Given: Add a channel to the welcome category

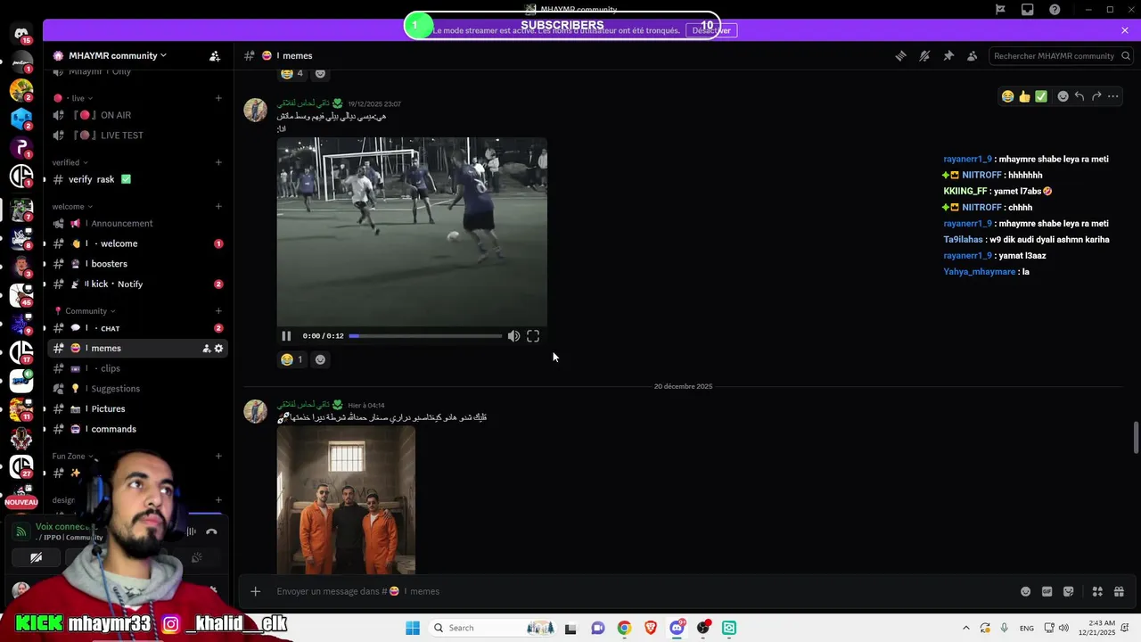Looking at the screenshot, I should [x=218, y=206].
